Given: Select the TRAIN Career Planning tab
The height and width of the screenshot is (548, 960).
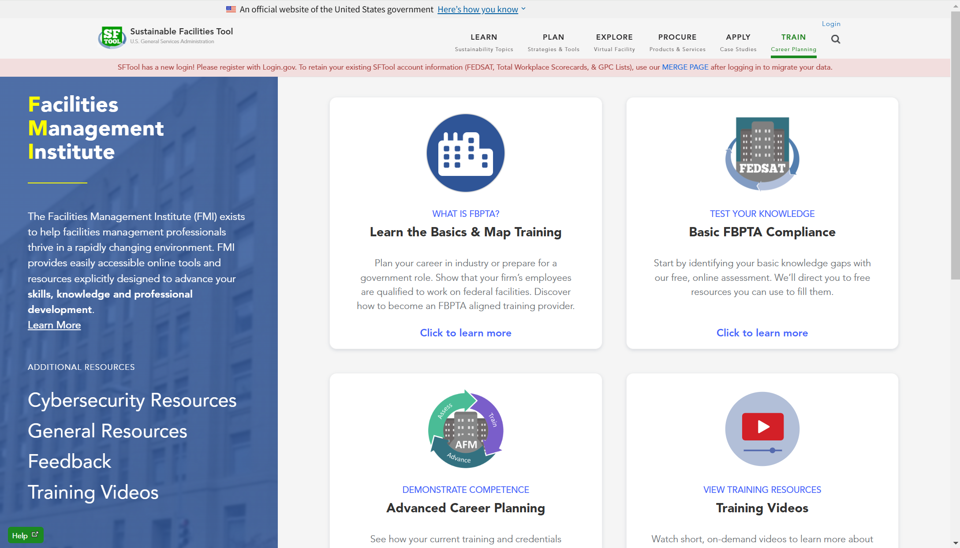Looking at the screenshot, I should pyautogui.click(x=793, y=42).
